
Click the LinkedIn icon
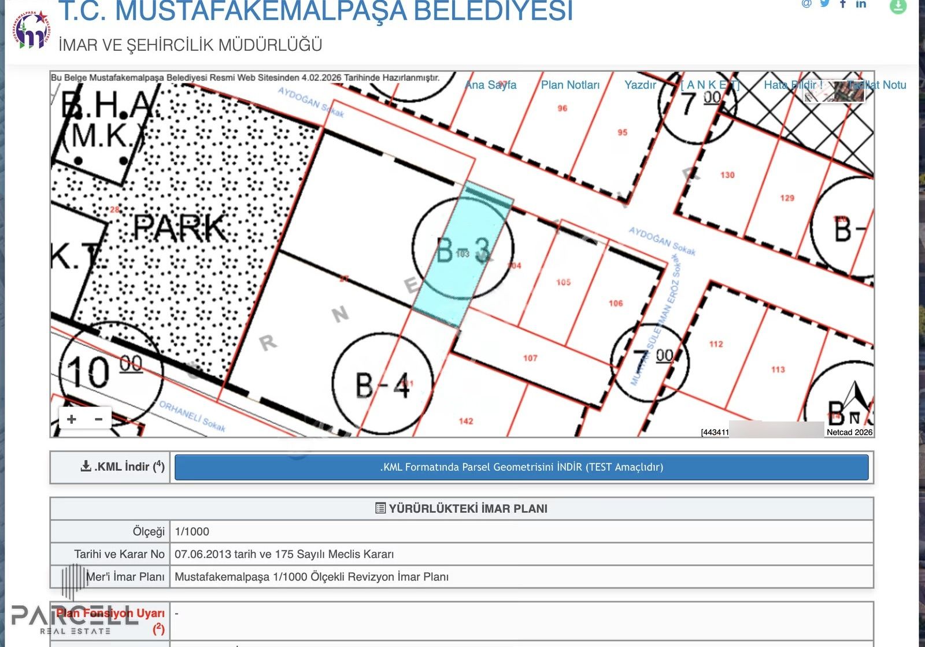click(861, 3)
